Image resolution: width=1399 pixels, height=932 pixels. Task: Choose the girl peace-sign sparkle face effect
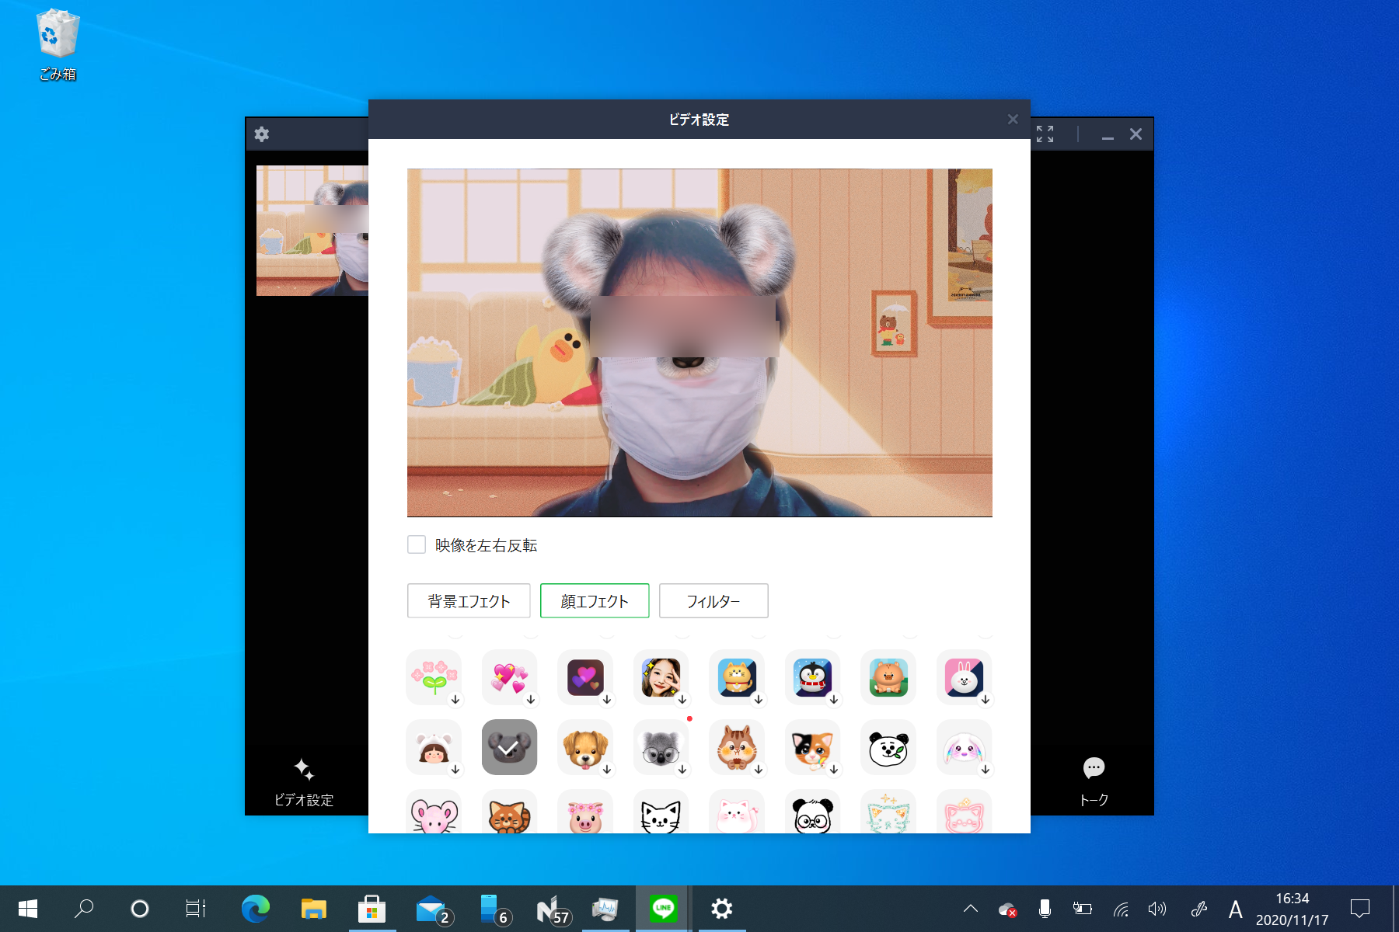[x=661, y=677]
